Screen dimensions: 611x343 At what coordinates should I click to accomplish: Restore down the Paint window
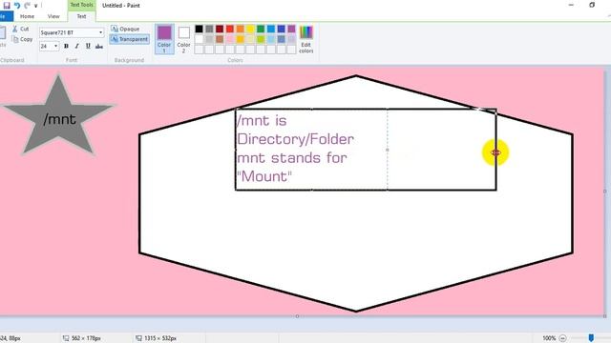[x=592, y=5]
